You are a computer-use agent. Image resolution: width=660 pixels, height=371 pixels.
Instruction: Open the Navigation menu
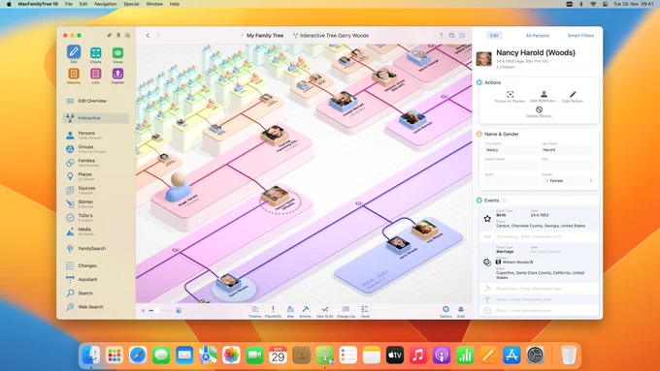(x=105, y=4)
